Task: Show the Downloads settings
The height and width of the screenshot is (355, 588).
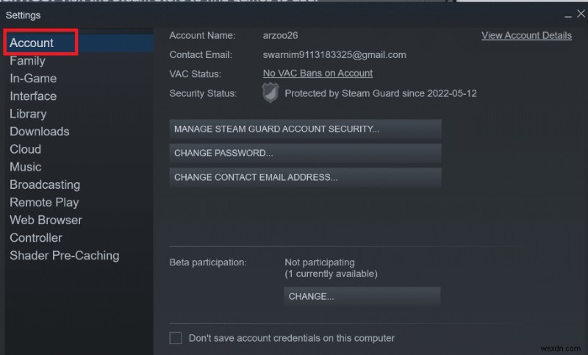Action: coord(40,132)
